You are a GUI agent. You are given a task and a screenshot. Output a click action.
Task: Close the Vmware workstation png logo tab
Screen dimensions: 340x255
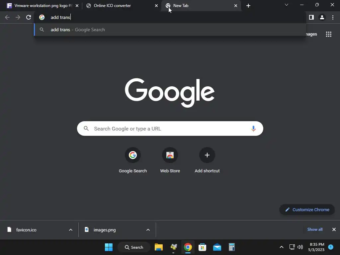[x=77, y=6]
